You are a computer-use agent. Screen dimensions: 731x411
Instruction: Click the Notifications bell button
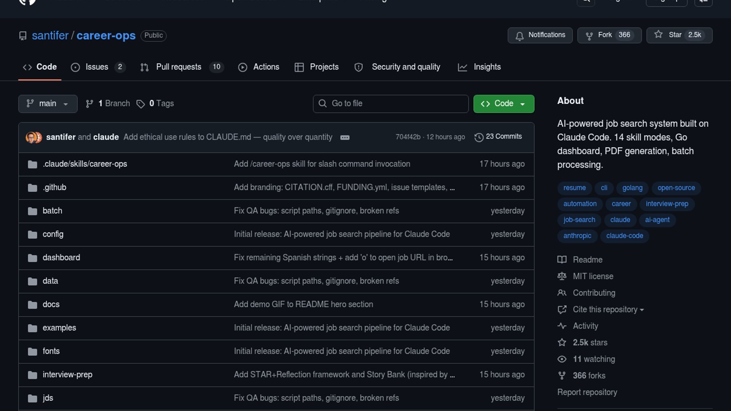tap(540, 35)
